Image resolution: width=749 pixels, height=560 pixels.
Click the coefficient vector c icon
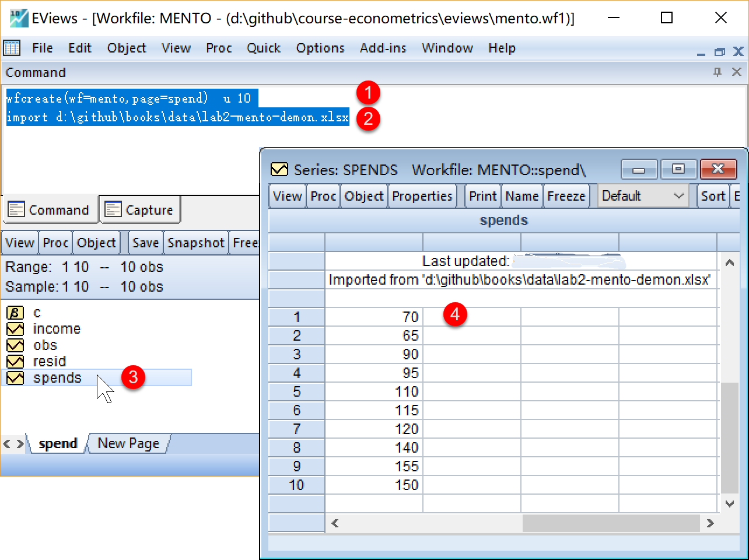15,313
